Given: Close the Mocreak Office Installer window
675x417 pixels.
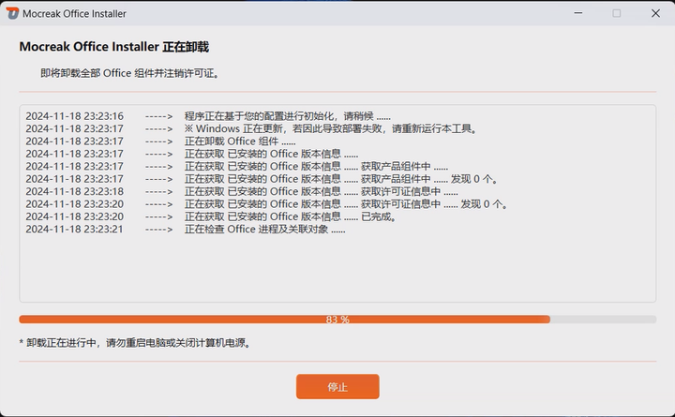Looking at the screenshot, I should pos(655,13).
